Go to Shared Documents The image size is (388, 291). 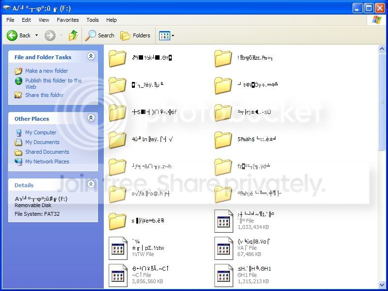click(x=47, y=152)
